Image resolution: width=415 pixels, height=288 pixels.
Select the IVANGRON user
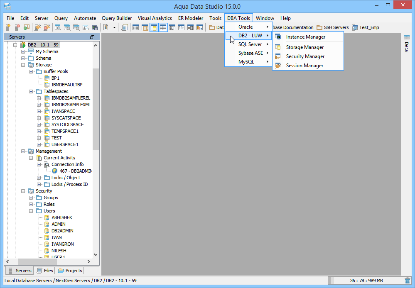(x=63, y=244)
